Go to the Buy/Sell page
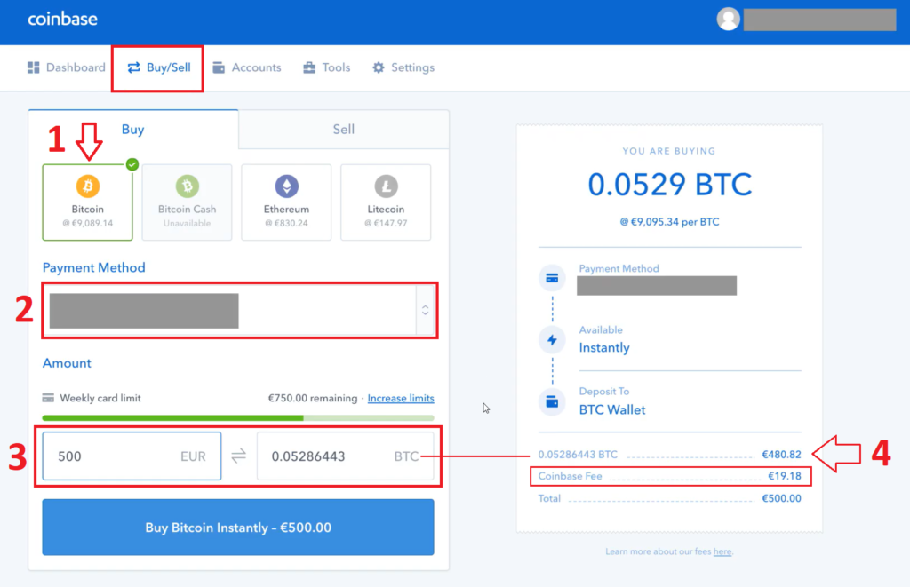 point(158,67)
